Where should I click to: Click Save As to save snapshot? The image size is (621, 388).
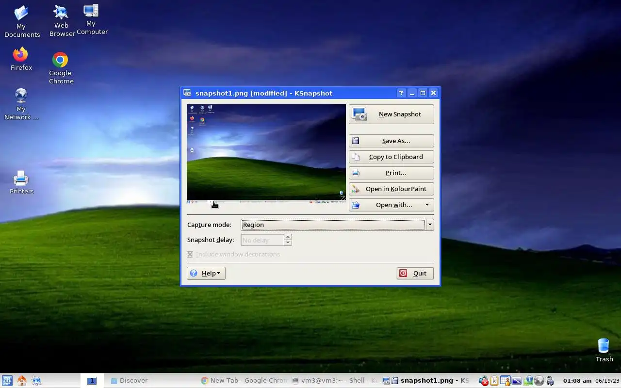(391, 141)
